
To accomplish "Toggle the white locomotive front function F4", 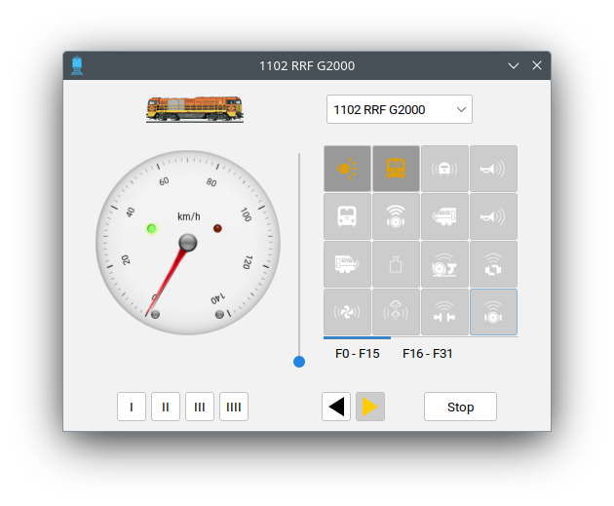I will click(x=347, y=216).
